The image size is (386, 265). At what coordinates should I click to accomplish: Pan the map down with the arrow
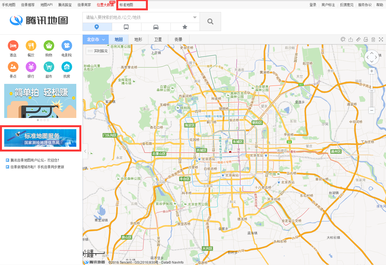pyautogui.click(x=372, y=62)
